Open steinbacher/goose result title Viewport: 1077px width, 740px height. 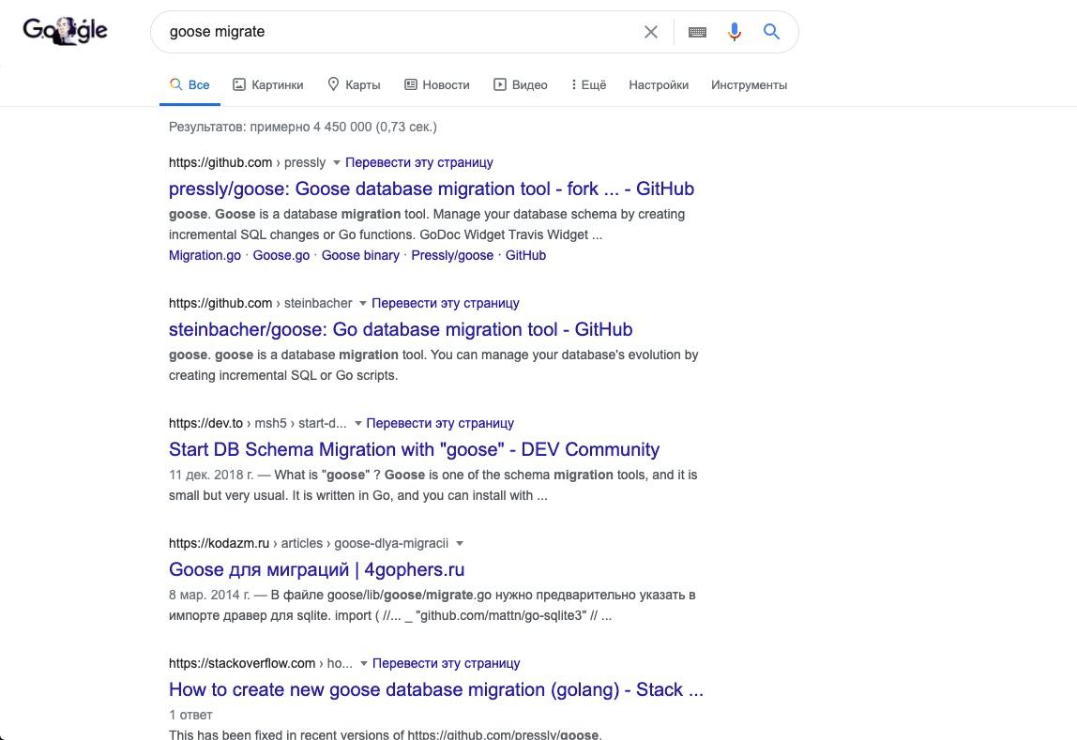(401, 329)
